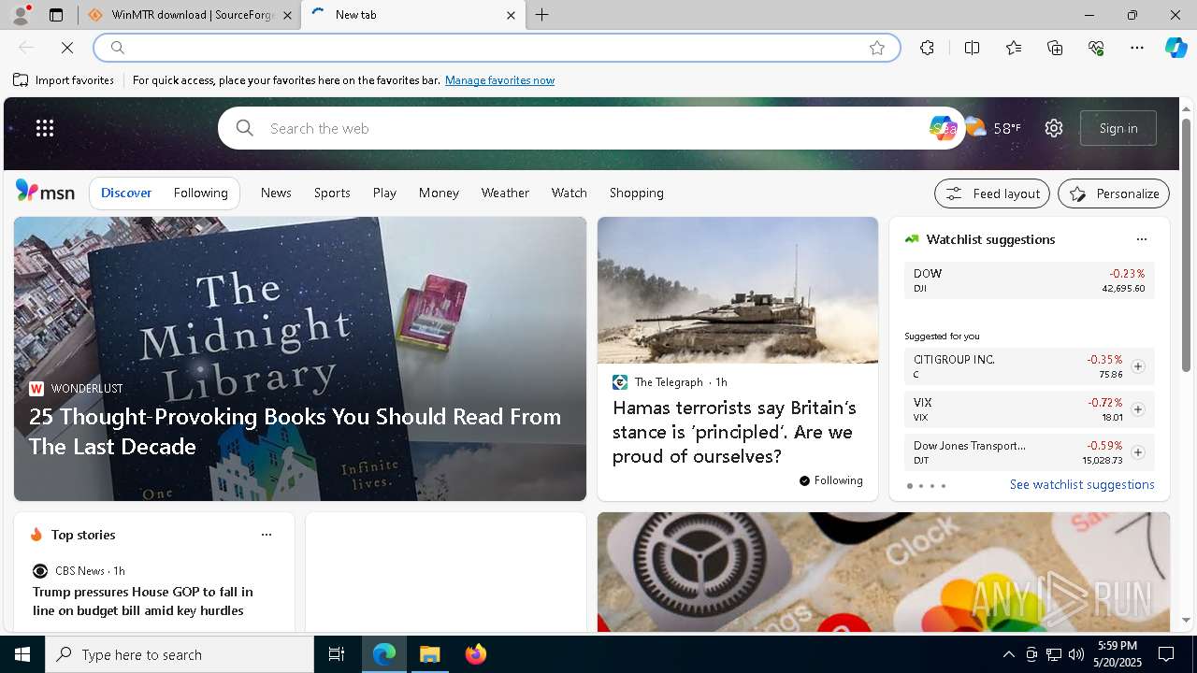1197x673 pixels.
Task: Open Watchlist suggestions more options
Action: click(x=1141, y=239)
